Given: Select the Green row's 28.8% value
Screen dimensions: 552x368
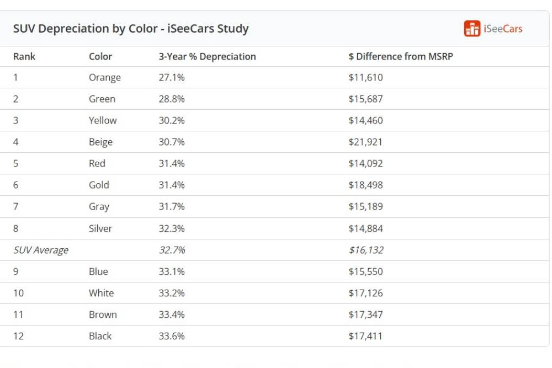Looking at the screenshot, I should pos(172,99).
